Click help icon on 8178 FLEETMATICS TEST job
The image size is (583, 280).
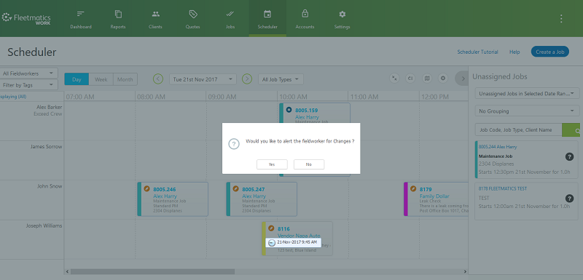(x=569, y=199)
